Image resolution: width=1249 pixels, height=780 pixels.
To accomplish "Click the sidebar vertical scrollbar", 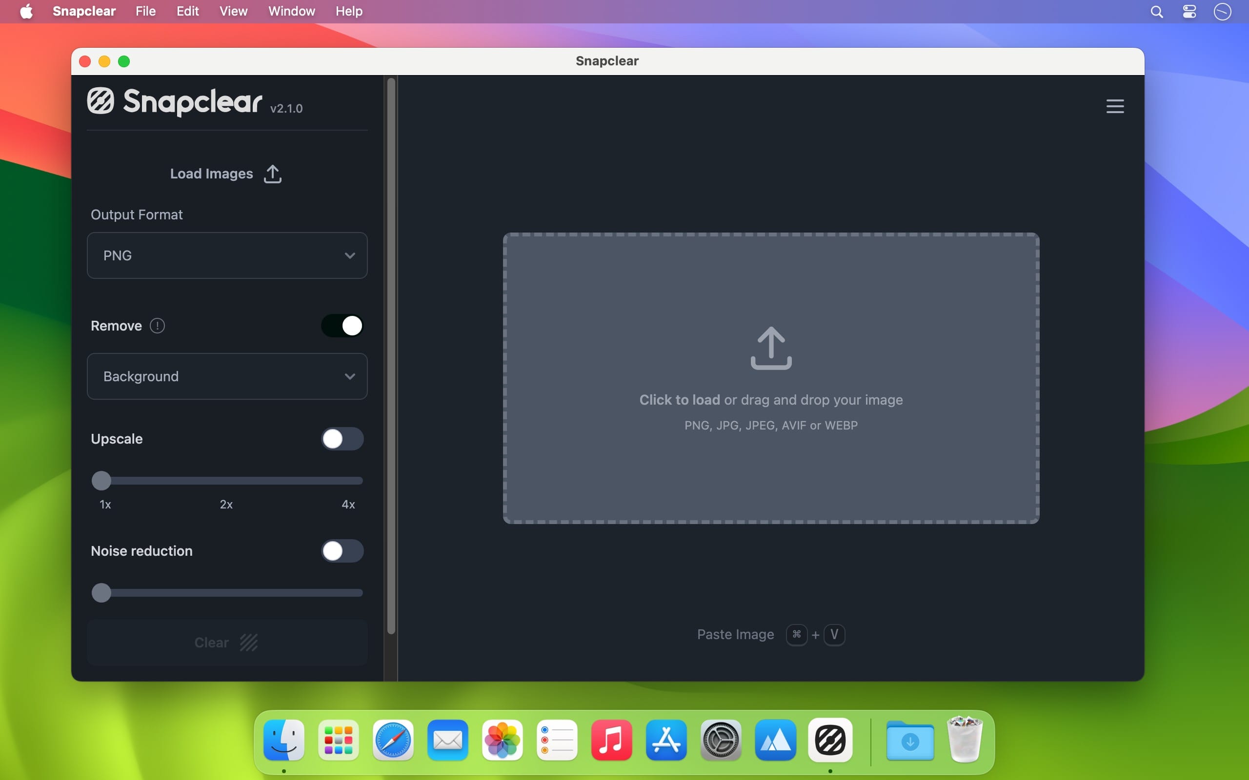I will [391, 356].
